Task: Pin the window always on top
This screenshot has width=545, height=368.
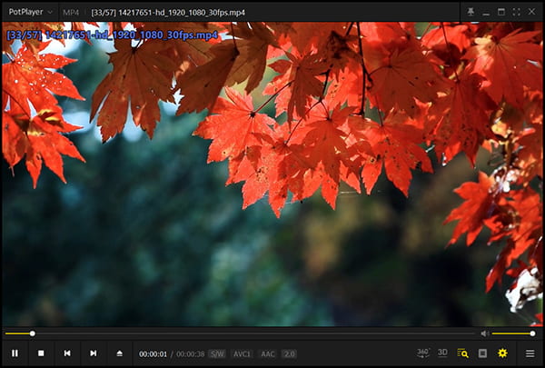Action: pos(471,12)
